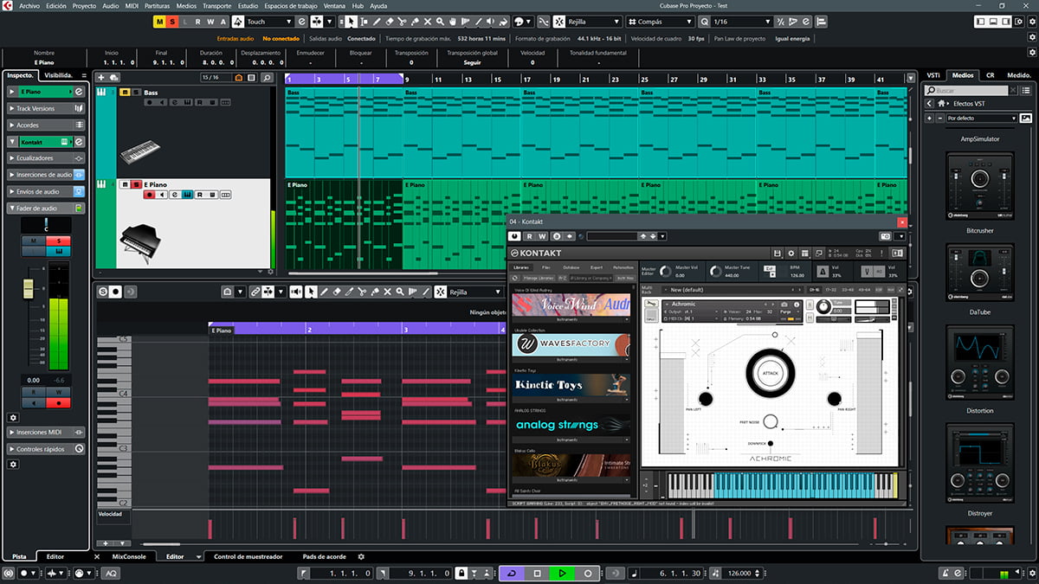Open the Pads de acorde tab
The width and height of the screenshot is (1039, 584).
pyautogui.click(x=325, y=556)
